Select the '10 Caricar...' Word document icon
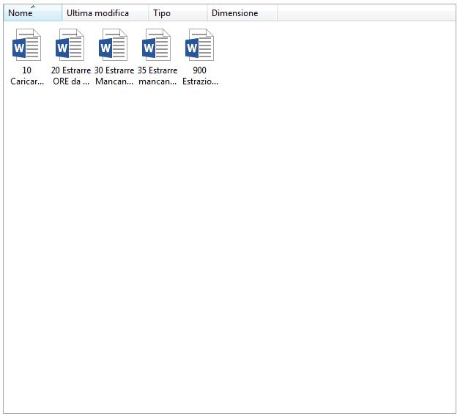Screen dimensions: 460x416 (x=27, y=45)
